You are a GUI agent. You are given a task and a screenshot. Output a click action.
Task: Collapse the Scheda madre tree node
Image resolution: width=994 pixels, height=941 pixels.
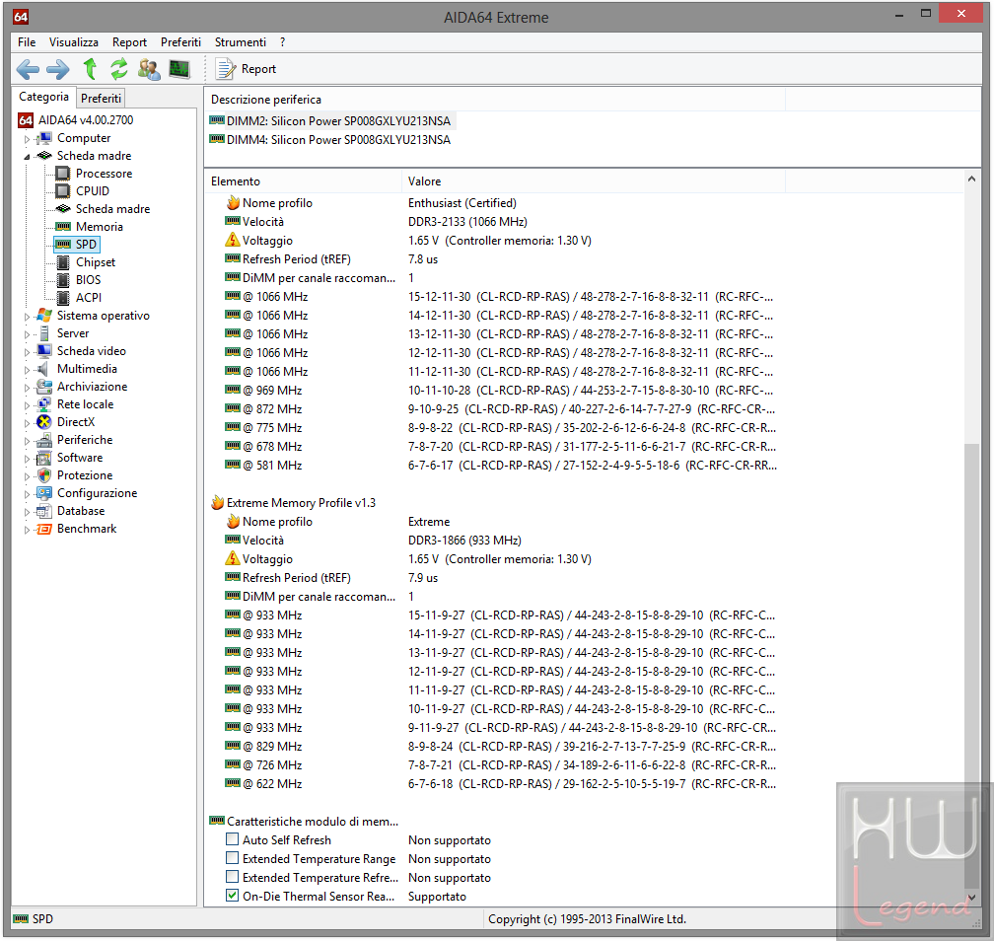tap(27, 157)
